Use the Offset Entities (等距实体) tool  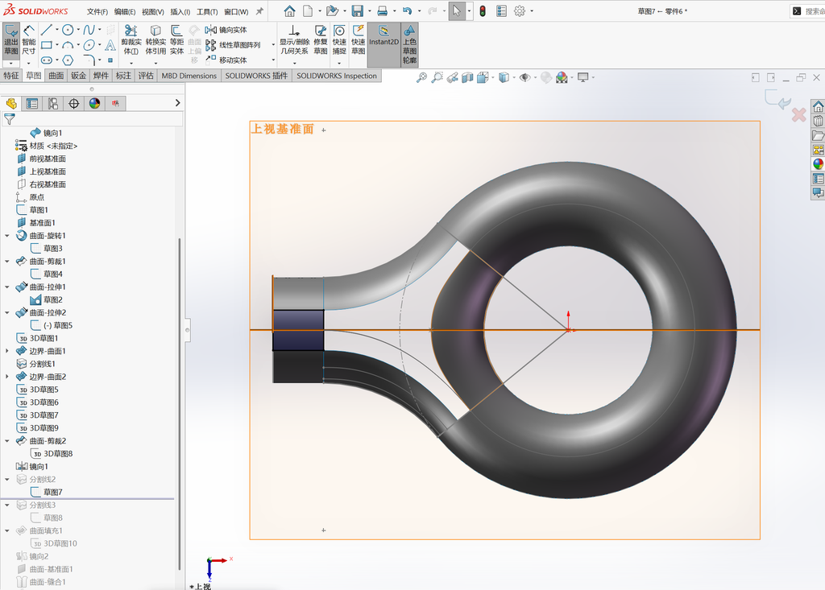pos(176,40)
